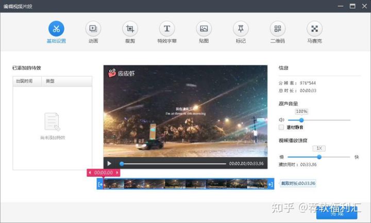Click the volume speaker icon
The image size is (371, 223).
(281, 120)
